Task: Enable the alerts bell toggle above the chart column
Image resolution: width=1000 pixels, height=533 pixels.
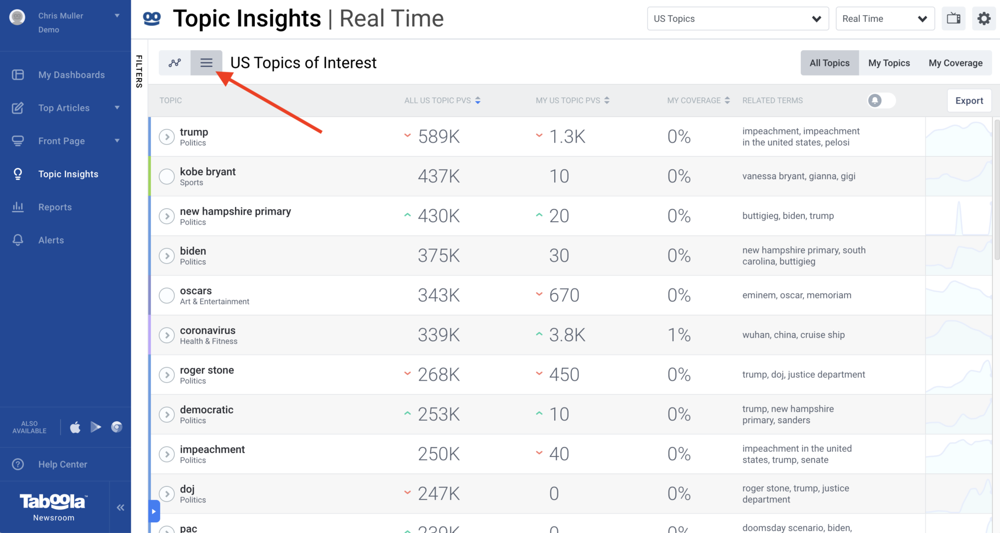Action: tap(880, 100)
